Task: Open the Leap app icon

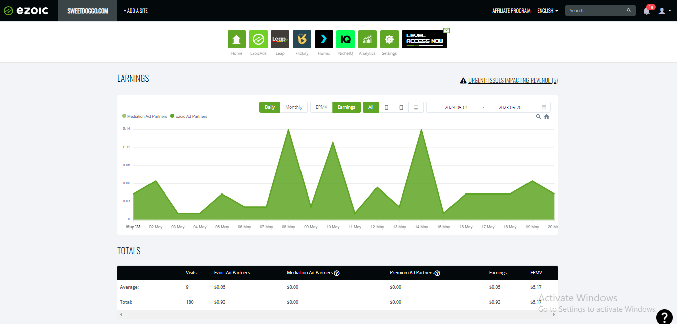Action: tap(280, 39)
